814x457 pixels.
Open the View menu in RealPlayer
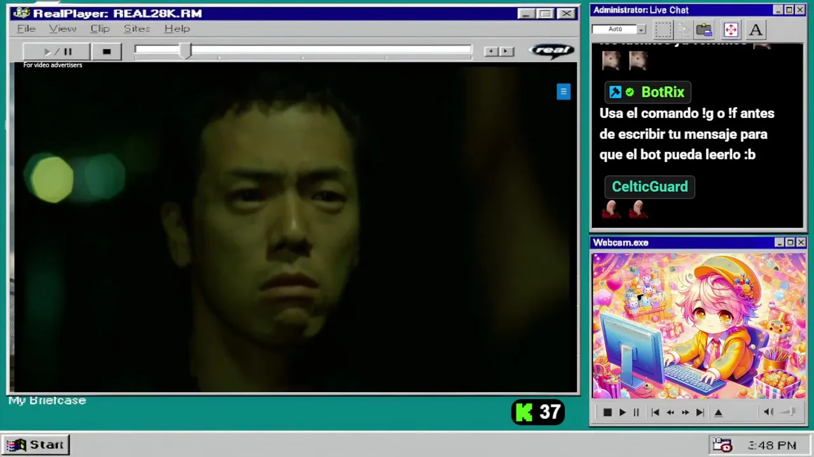[62, 29]
